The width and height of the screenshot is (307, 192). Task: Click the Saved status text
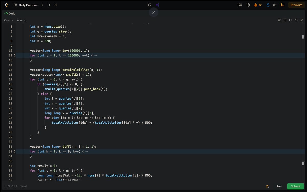23,186
